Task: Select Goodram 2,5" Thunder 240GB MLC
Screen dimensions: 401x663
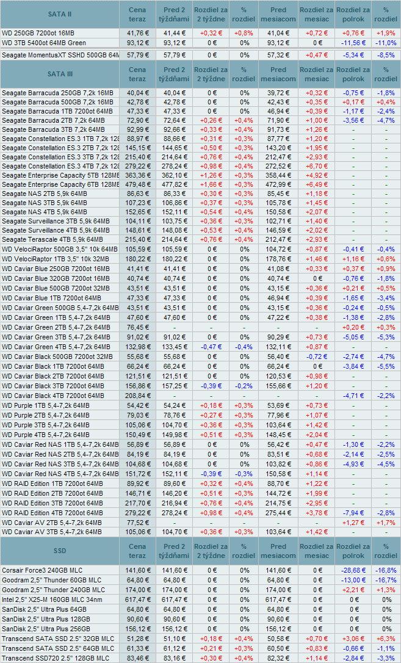Action: tap(53, 590)
